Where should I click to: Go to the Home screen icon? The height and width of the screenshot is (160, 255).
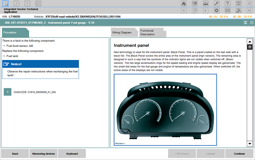coord(184,3)
